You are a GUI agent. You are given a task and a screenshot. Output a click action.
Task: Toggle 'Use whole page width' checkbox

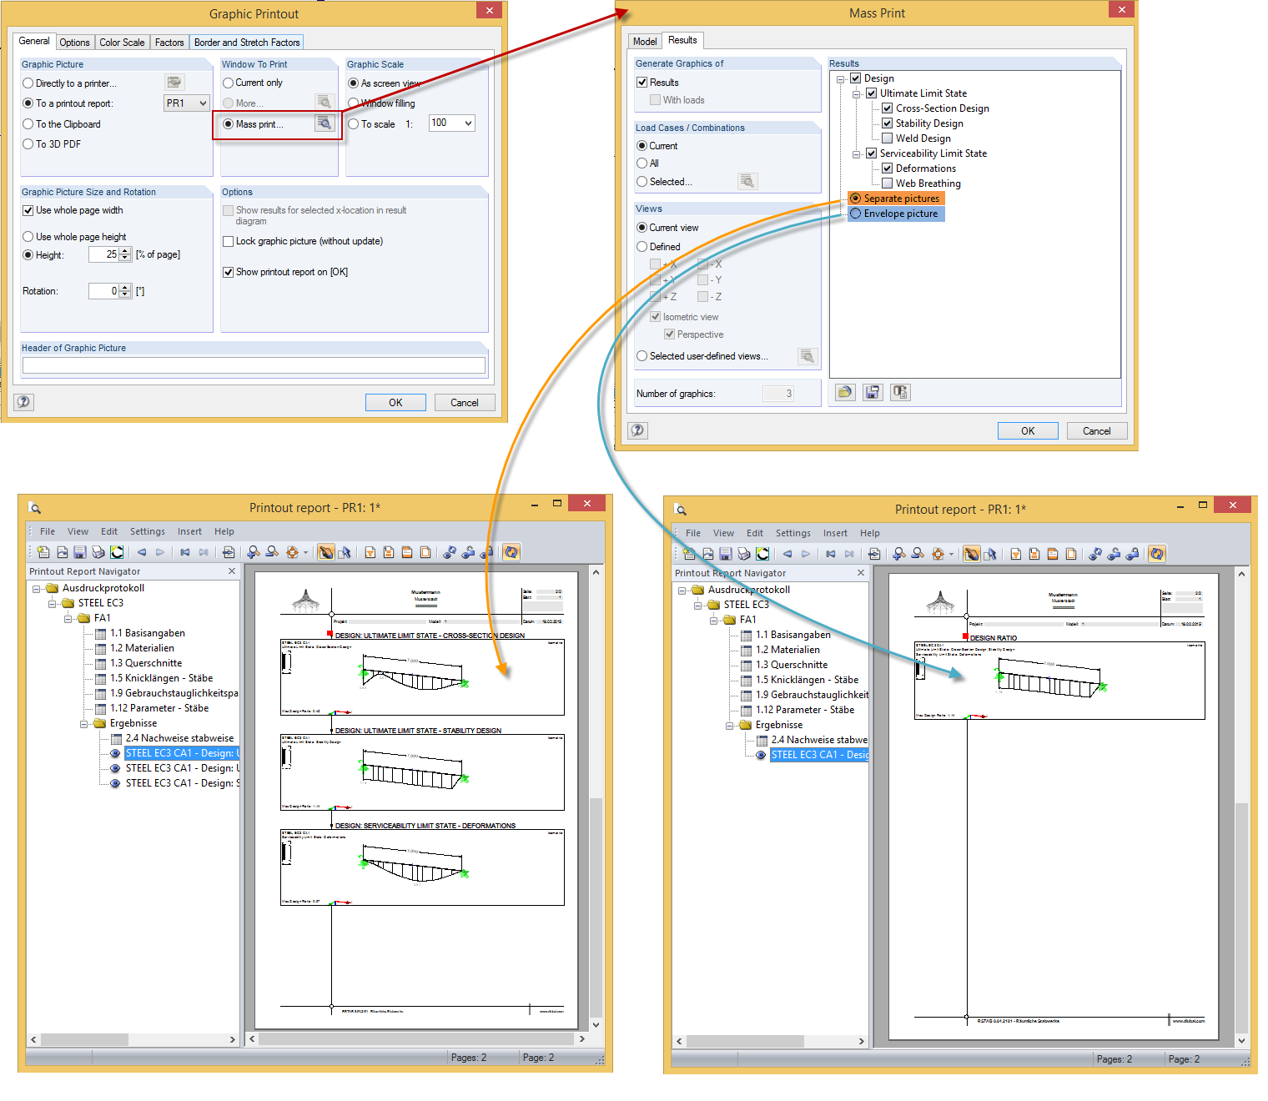click(x=28, y=210)
